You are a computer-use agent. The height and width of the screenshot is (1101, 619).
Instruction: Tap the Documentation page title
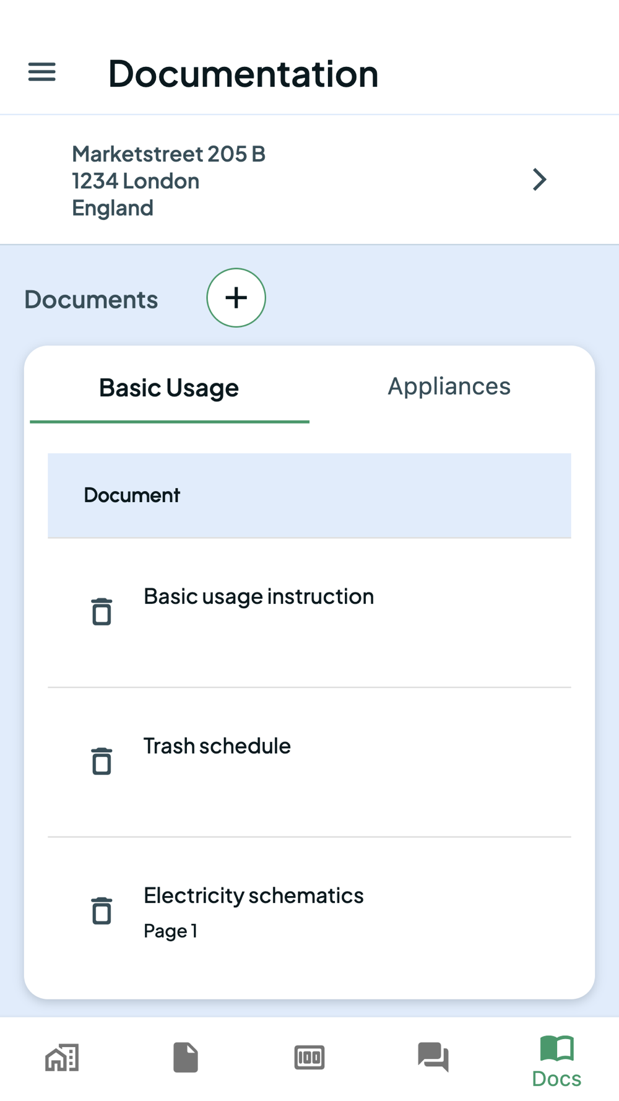point(243,74)
